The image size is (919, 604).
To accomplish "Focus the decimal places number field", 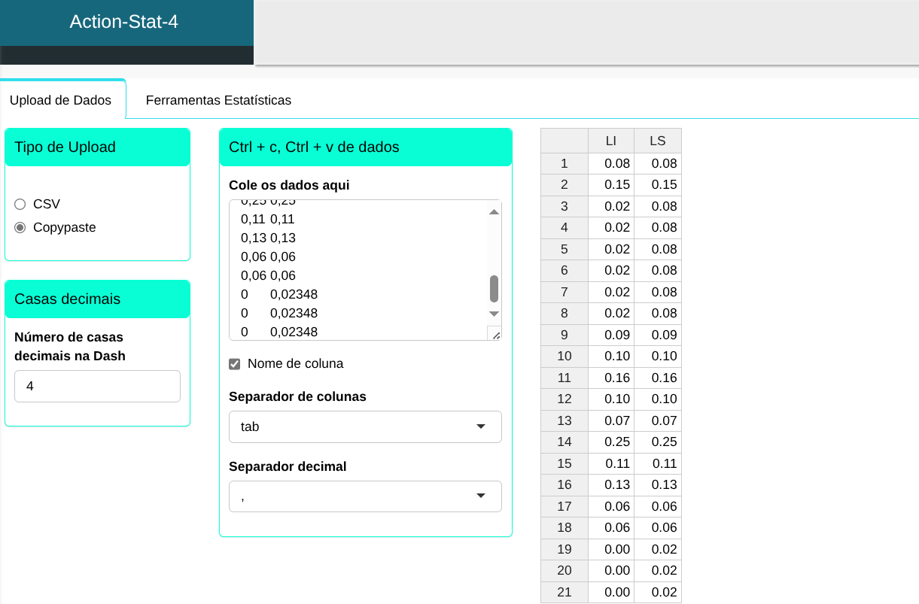I will point(97,386).
